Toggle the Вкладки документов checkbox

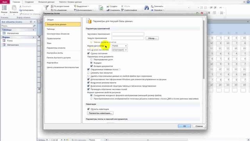point(91,66)
